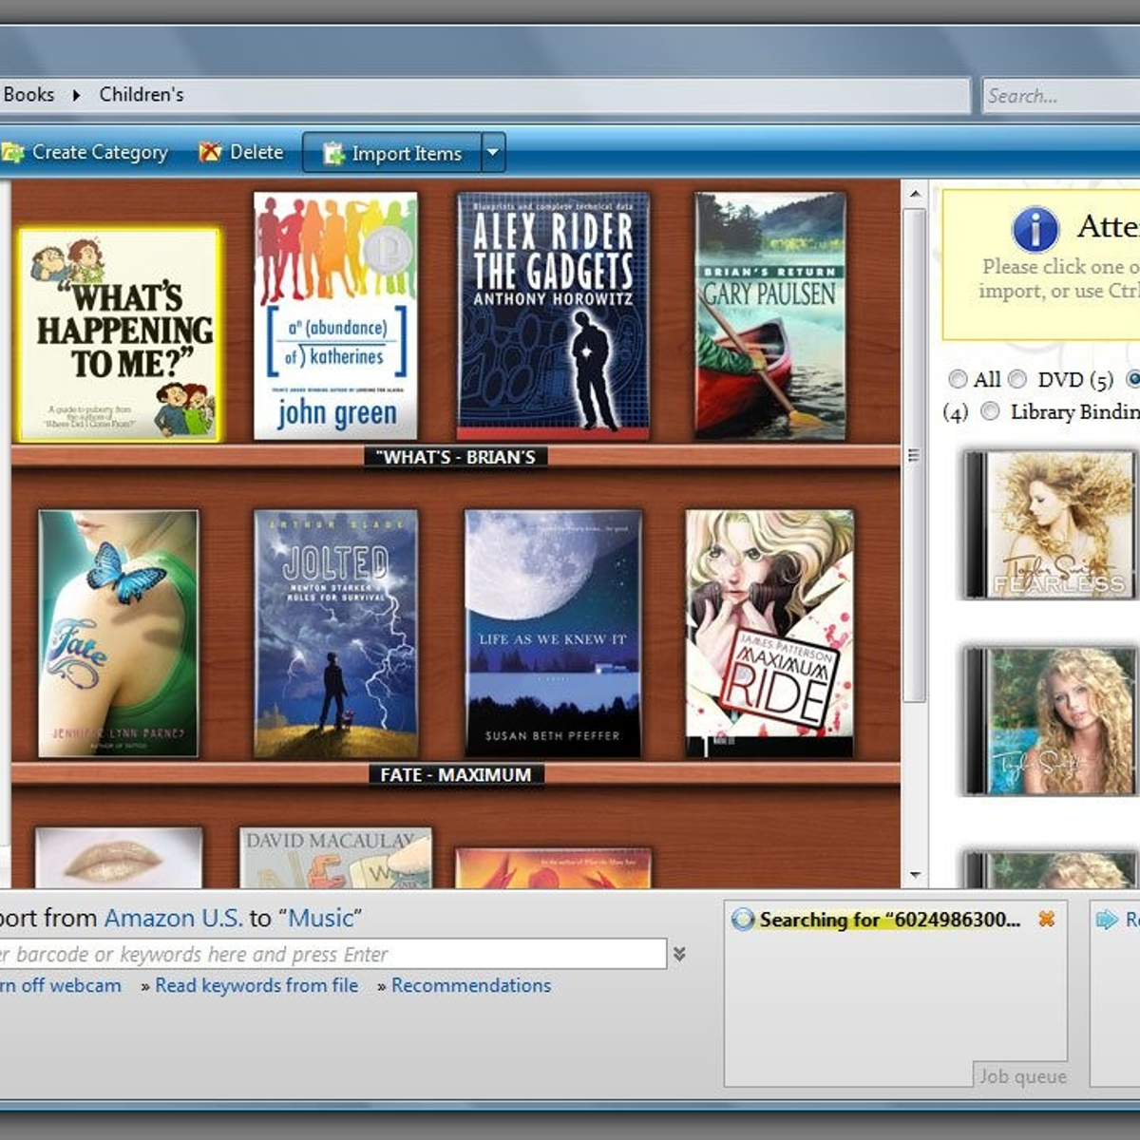Go to Books in the breadcrumb
The image size is (1140, 1140).
28,95
